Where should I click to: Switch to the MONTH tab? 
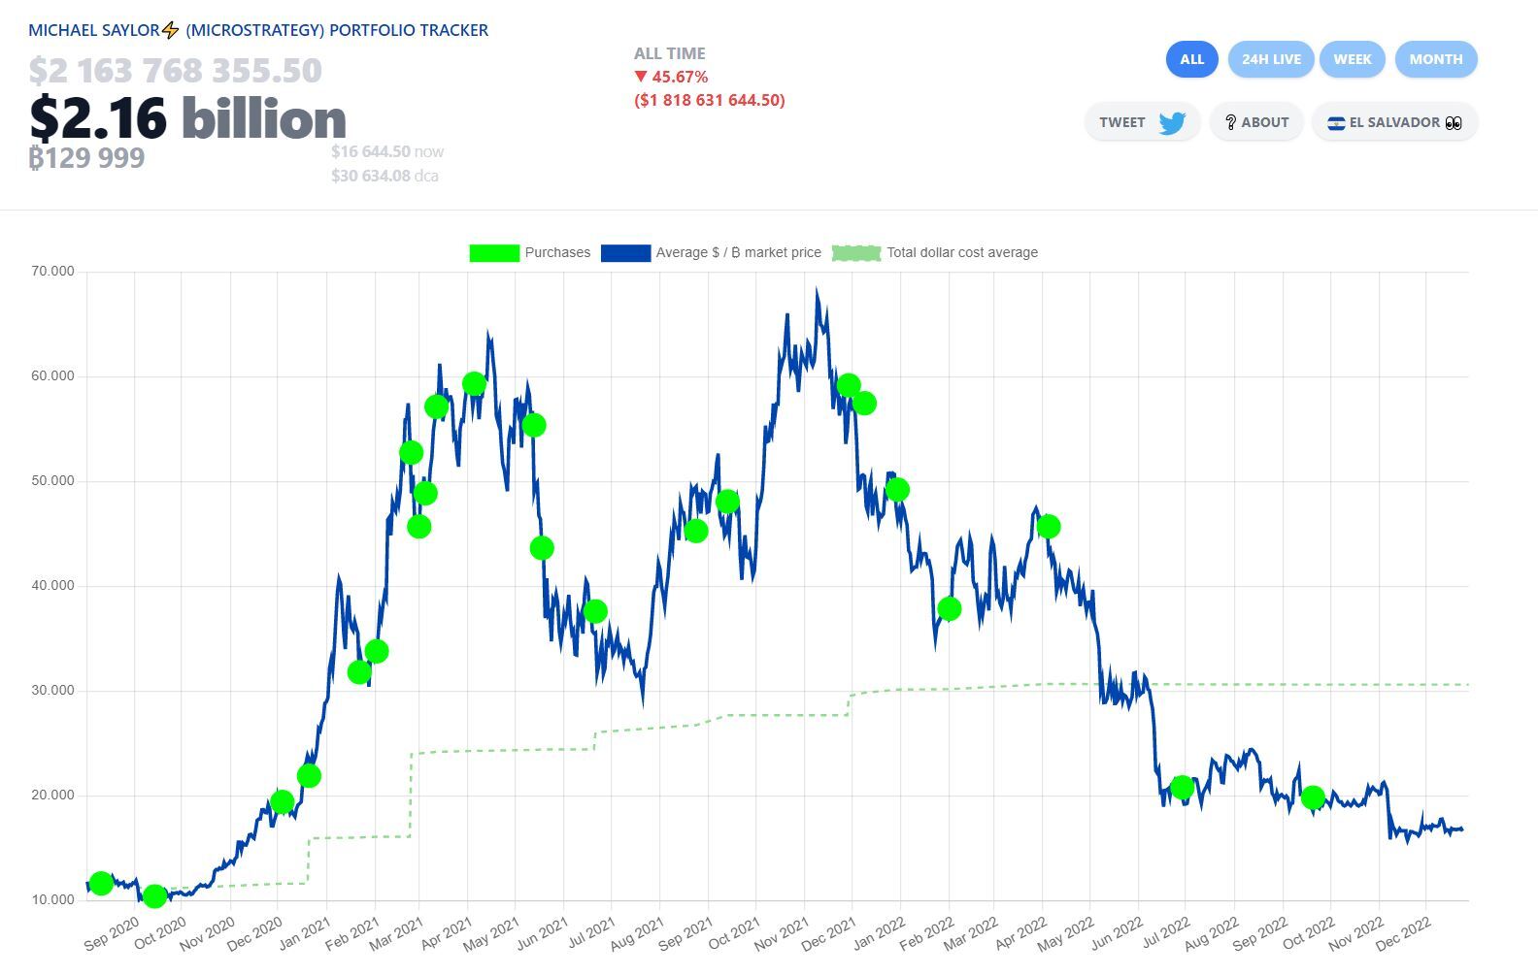(x=1436, y=59)
